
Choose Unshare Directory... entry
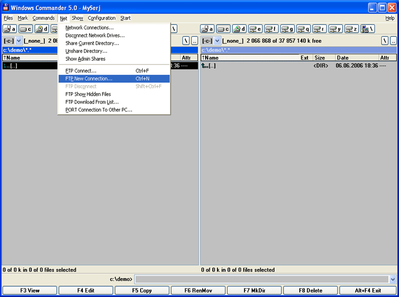tap(114, 51)
